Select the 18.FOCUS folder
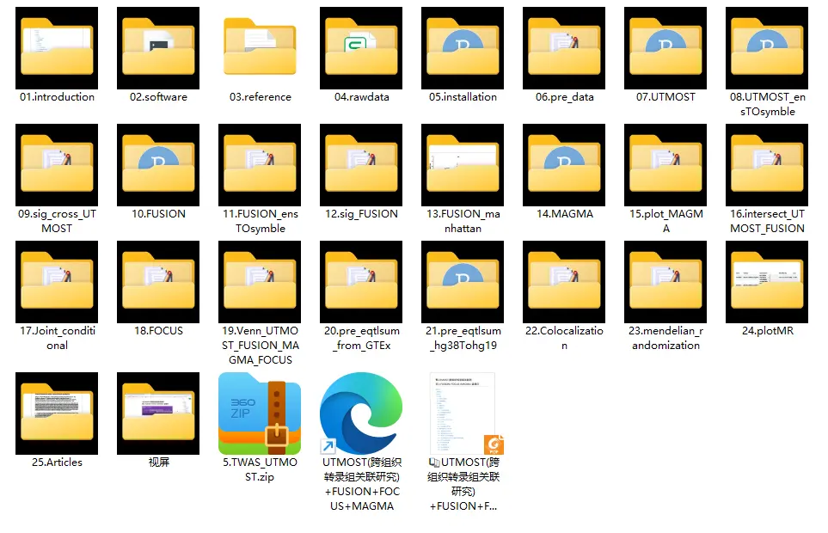This screenshot has width=828, height=533. tap(158, 282)
